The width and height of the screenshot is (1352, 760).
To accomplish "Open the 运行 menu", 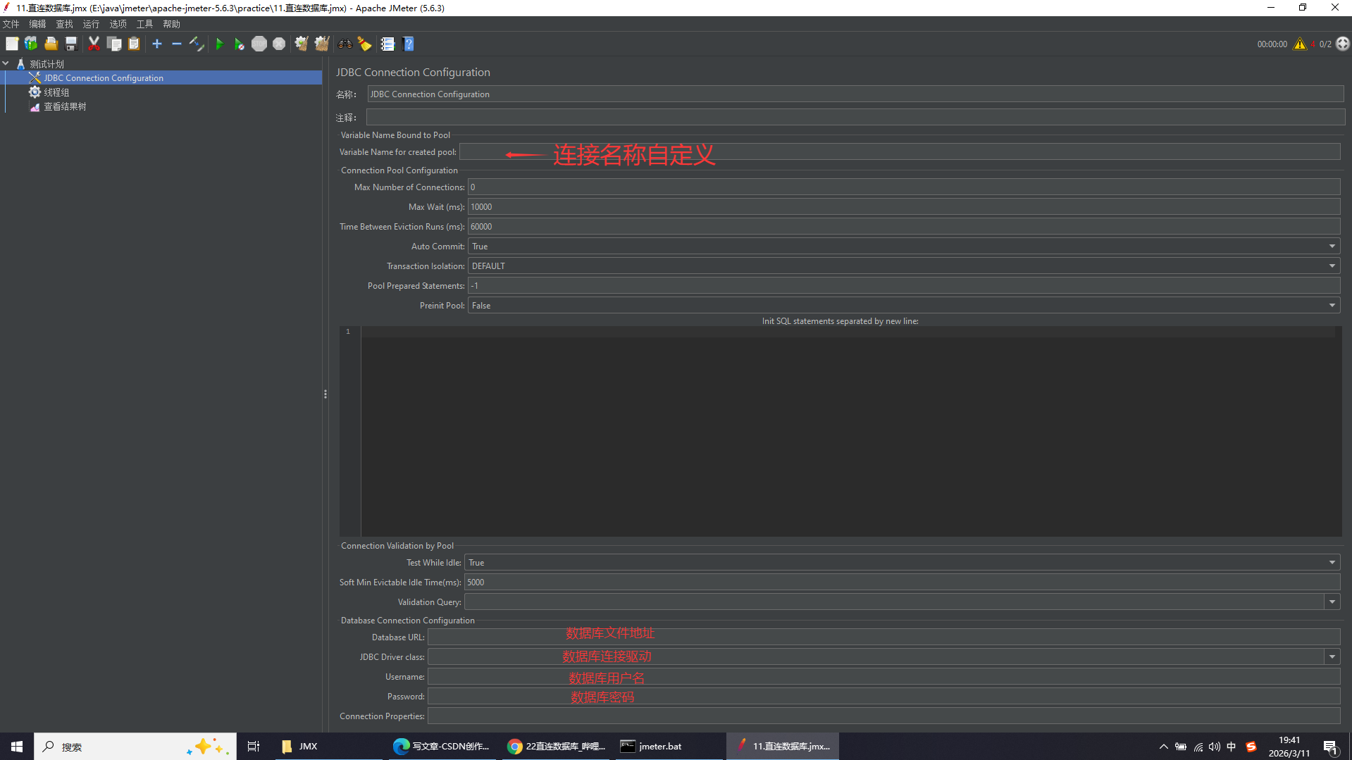I will tap(92, 24).
